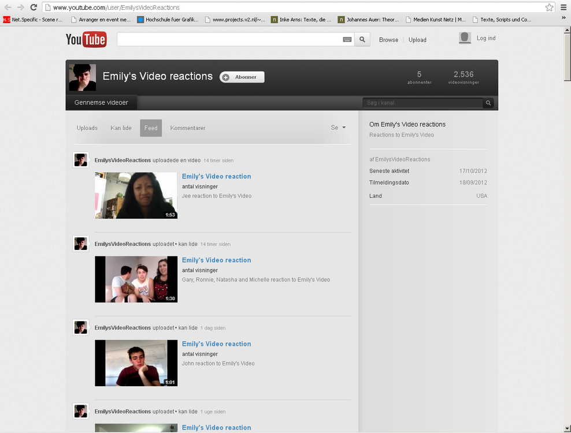
Task: Click the 'af EmilysVideoReactions' text
Action: click(399, 159)
